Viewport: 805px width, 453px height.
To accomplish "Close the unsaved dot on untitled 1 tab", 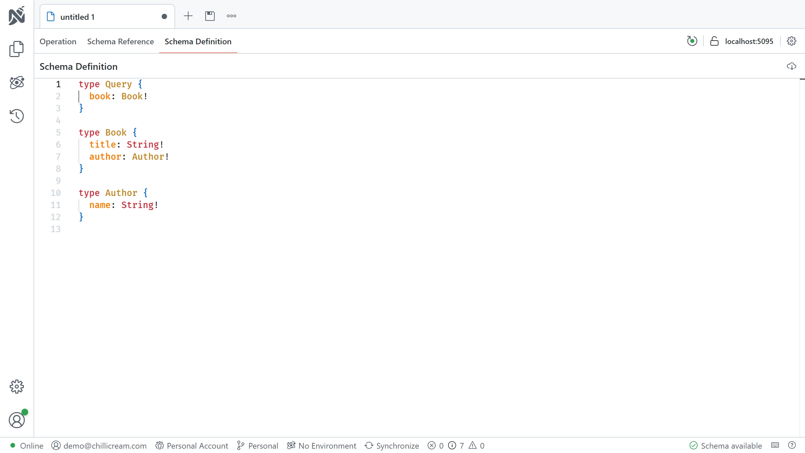I will point(164,16).
